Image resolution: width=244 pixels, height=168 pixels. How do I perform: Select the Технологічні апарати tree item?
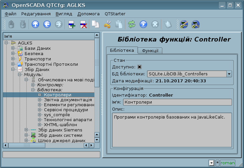[68, 120]
